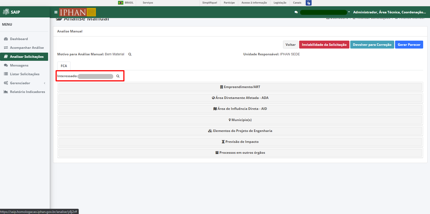
Task: Expand Processos em outros órgãos section
Action: [x=240, y=153]
